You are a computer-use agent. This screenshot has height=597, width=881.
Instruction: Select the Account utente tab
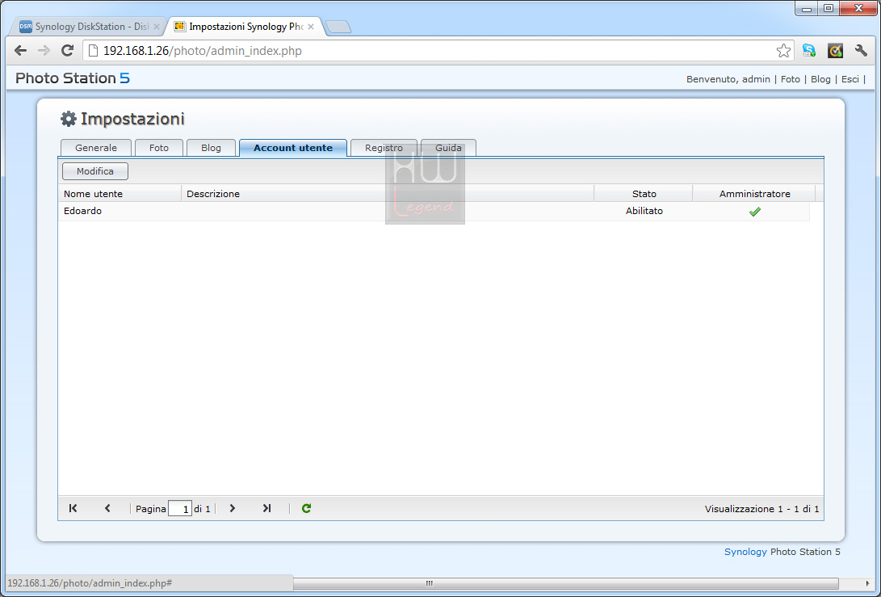click(x=293, y=148)
